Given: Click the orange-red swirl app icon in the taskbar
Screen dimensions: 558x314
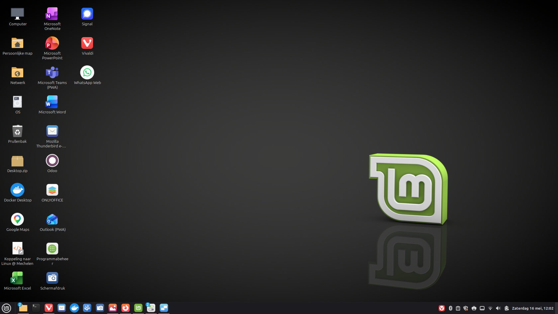Looking at the screenshot, I should click(x=126, y=308).
